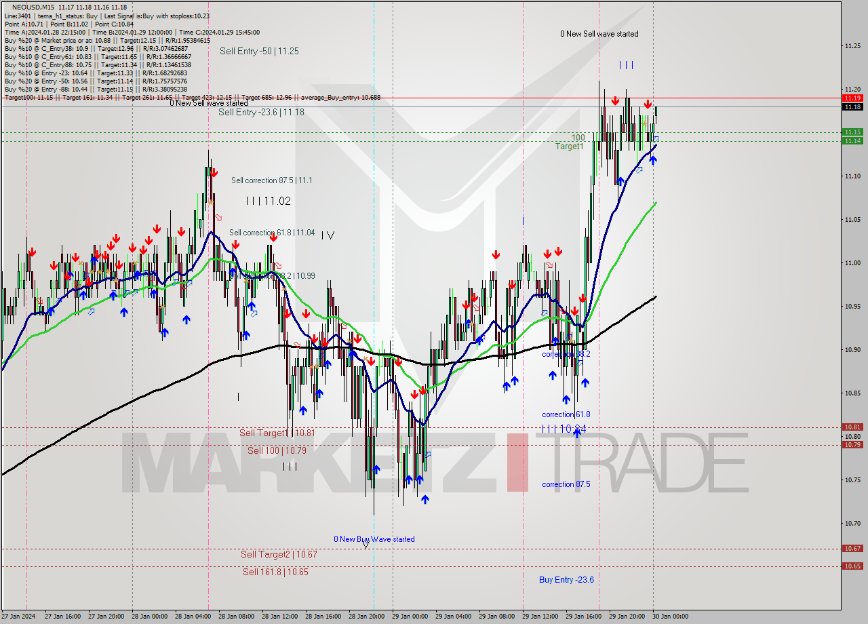Click the blue 'correction 61.8' label
868x624 pixels.
(566, 414)
